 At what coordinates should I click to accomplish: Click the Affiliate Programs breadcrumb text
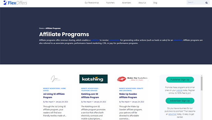(x=53, y=28)
